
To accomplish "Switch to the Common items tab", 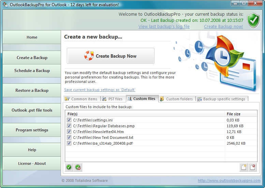I will point(81,99).
